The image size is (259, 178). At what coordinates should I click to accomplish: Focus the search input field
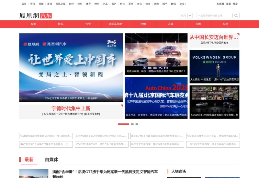click(x=214, y=16)
